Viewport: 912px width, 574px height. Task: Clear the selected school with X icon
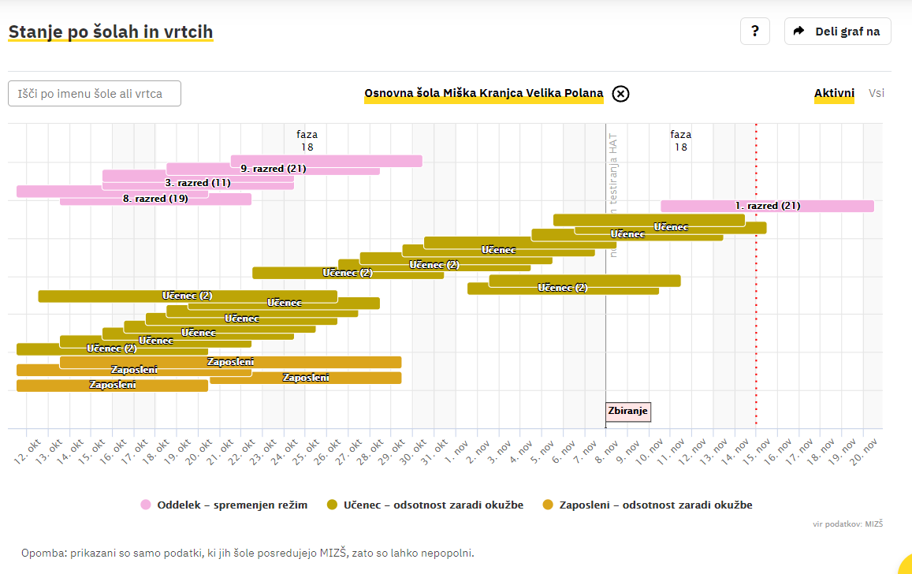[x=620, y=94]
